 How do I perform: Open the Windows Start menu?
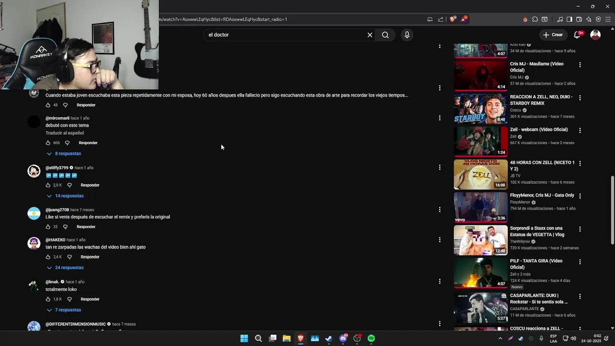(x=244, y=338)
